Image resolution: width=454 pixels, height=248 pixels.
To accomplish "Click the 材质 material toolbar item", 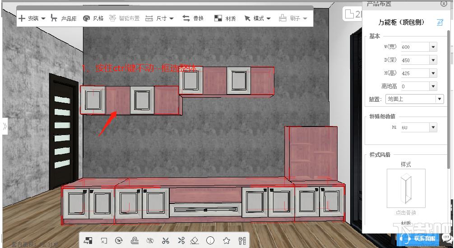I will [225, 18].
